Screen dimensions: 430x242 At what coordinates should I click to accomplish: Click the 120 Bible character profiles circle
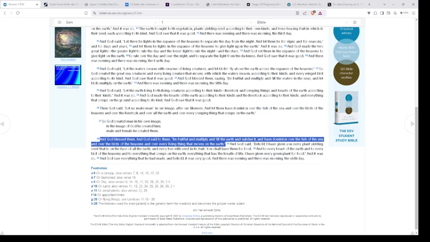click(x=346, y=73)
